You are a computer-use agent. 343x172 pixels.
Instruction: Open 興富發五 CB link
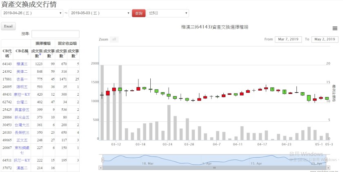22,109
